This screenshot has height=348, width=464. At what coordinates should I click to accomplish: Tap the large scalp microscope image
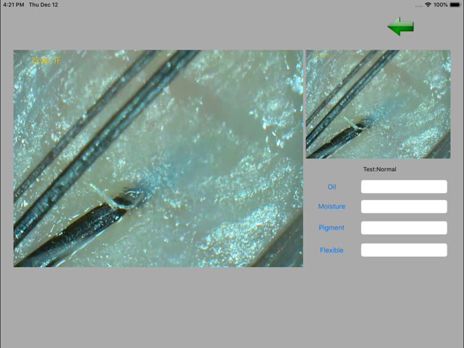[158, 158]
